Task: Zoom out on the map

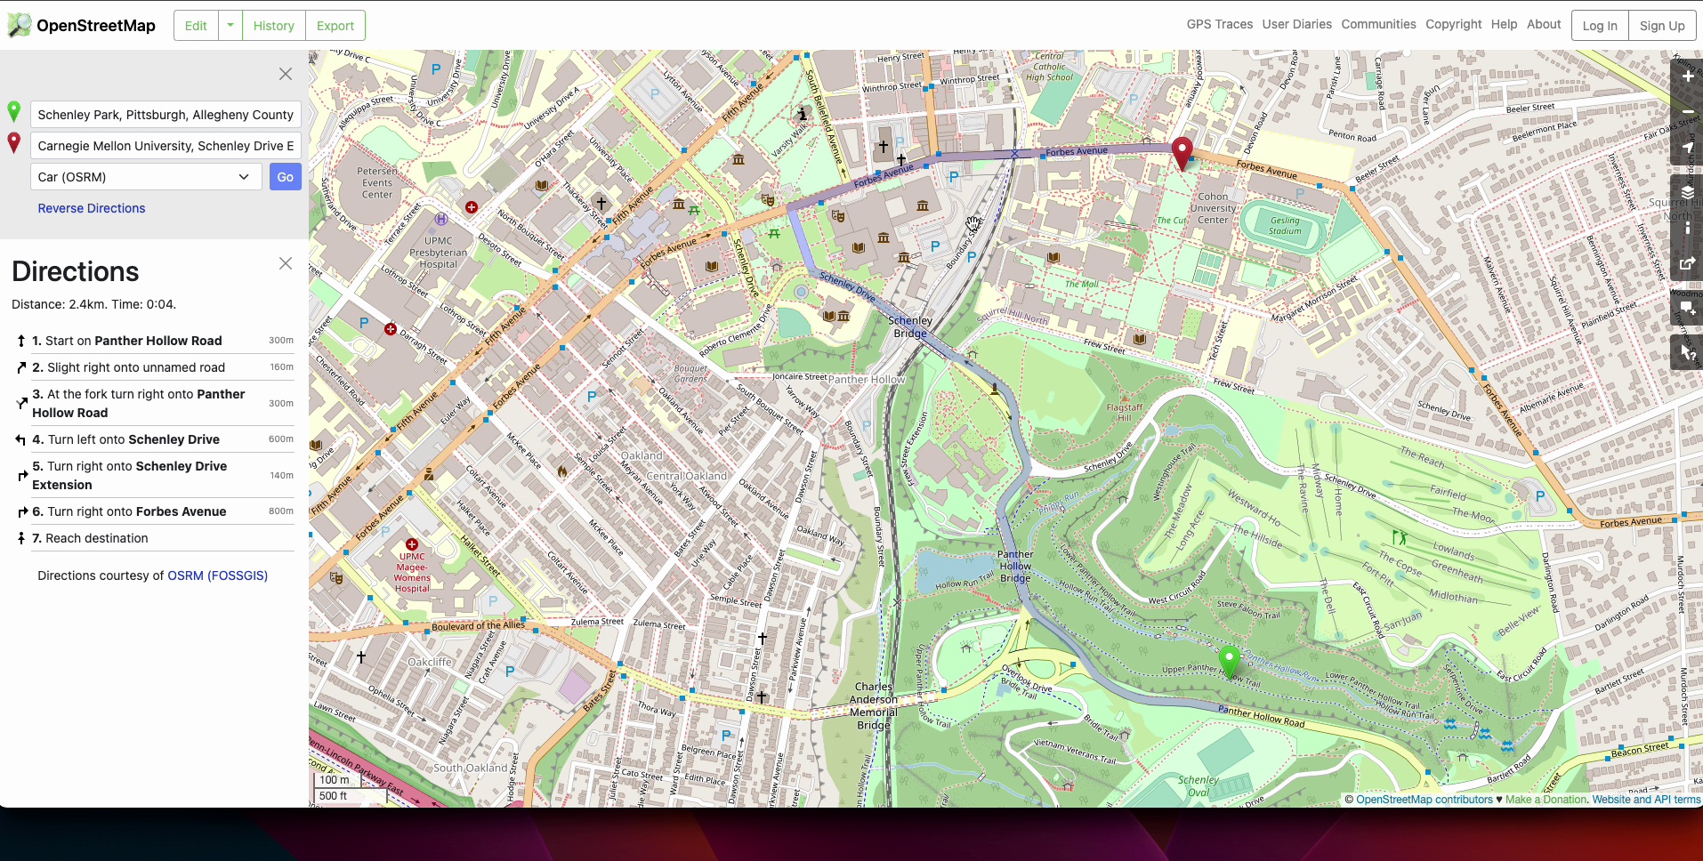Action: click(1687, 112)
